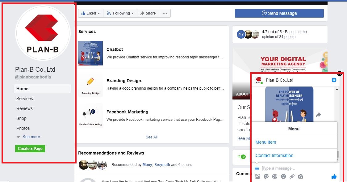Image resolution: width=347 pixels, height=182 pixels.
Task: Open the emoji picker in chat
Action: click(x=283, y=177)
